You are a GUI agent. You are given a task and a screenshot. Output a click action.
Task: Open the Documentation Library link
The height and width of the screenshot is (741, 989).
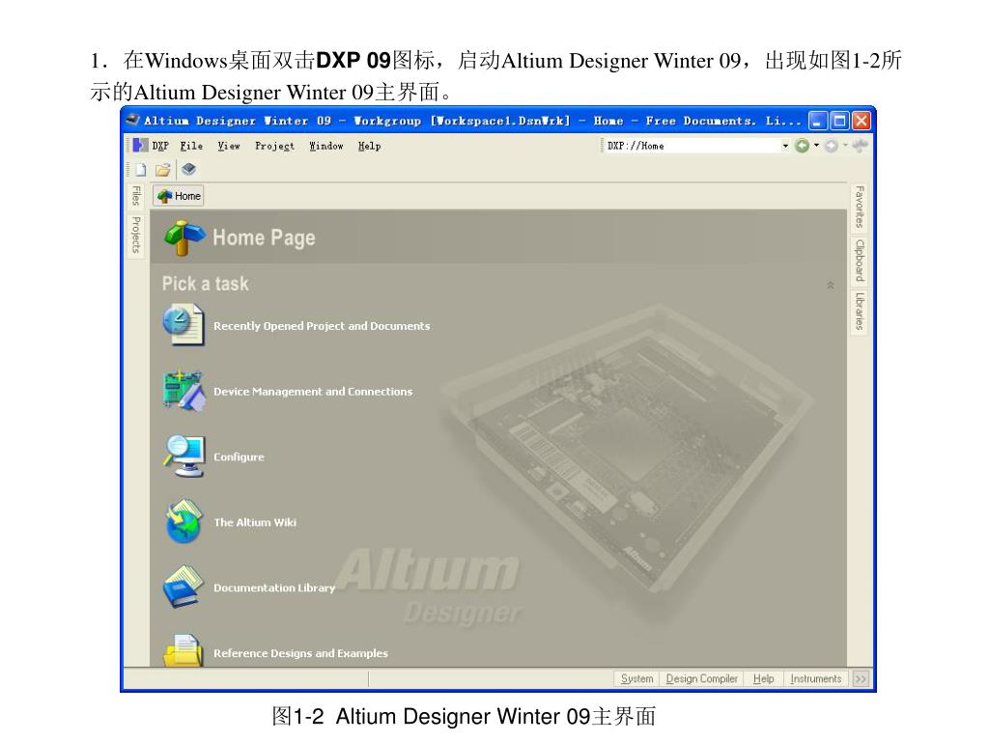[x=274, y=588]
